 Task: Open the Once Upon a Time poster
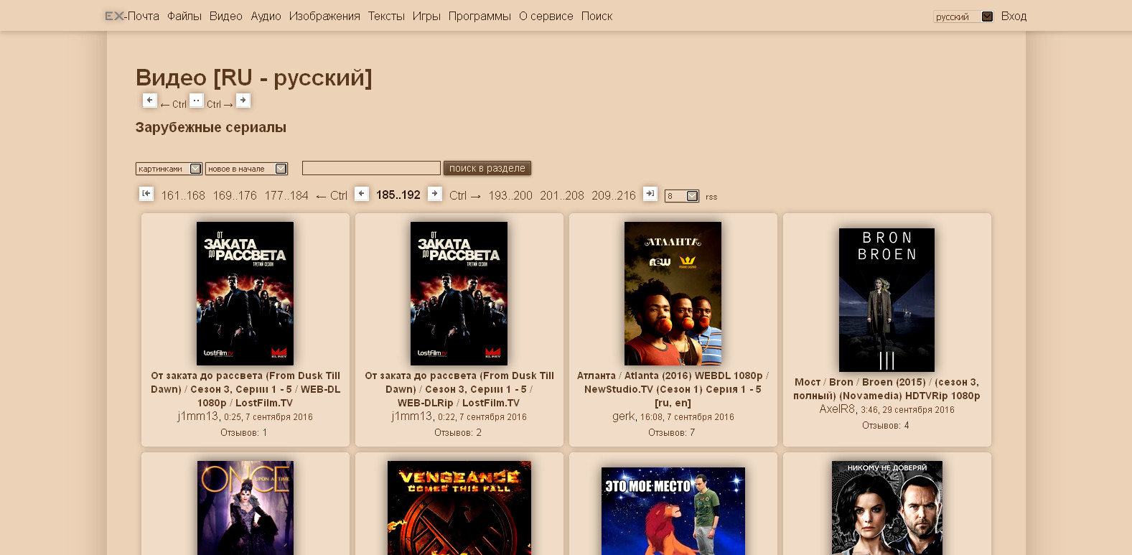point(245,508)
